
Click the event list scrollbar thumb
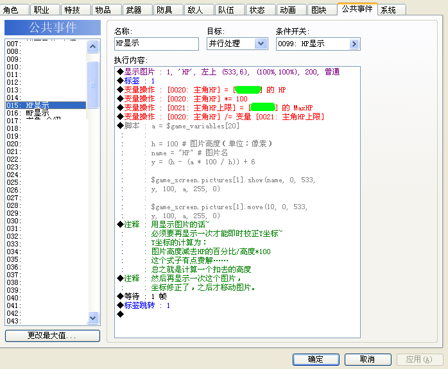click(93, 85)
